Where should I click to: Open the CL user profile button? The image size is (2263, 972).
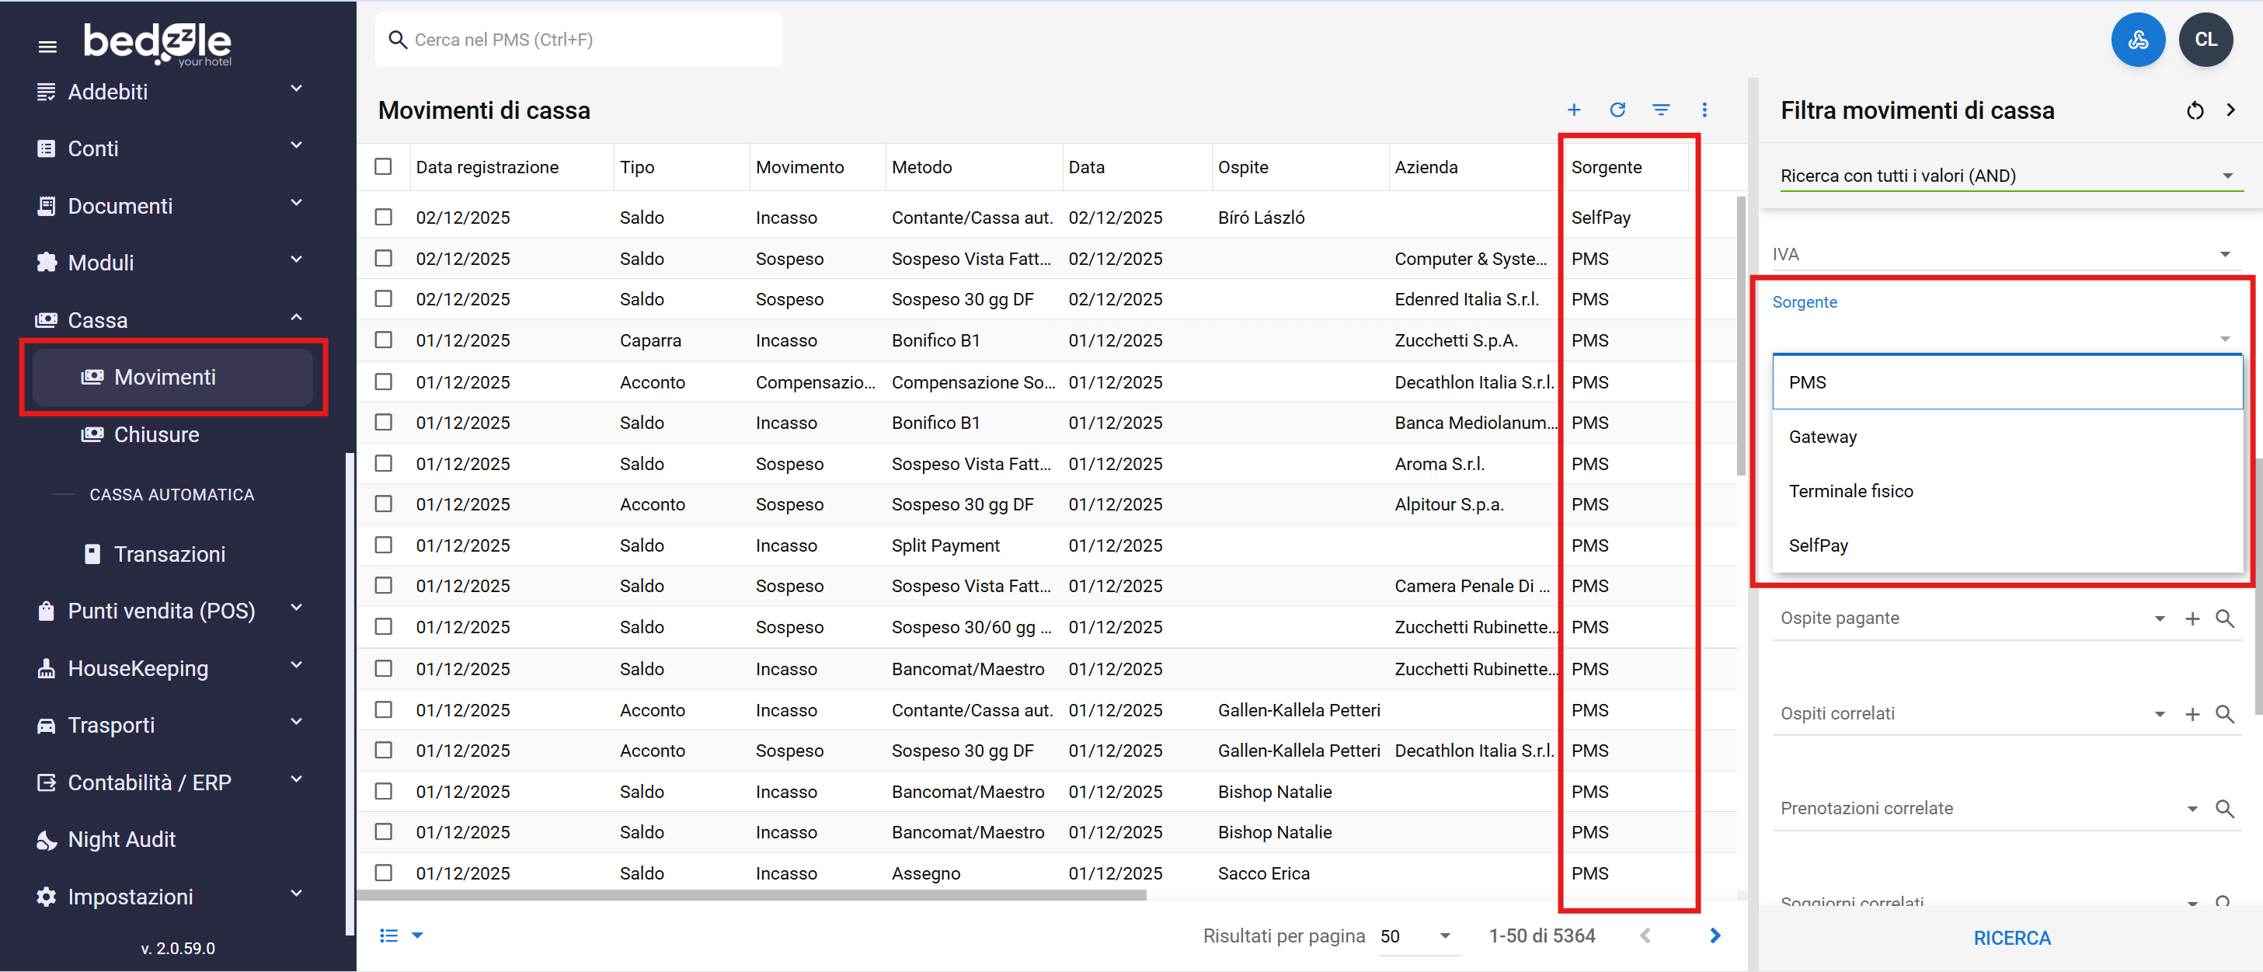tap(2205, 40)
